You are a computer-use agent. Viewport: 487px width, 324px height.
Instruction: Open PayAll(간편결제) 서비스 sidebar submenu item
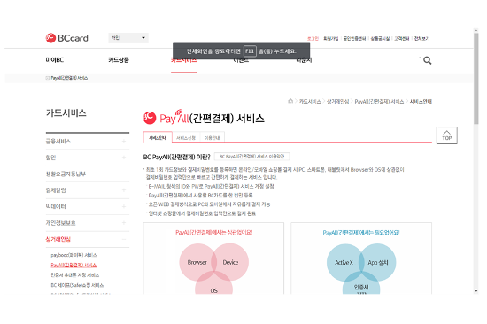[73, 265]
